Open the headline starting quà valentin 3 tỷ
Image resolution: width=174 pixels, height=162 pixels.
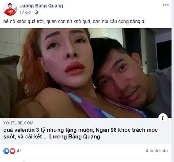point(81,133)
